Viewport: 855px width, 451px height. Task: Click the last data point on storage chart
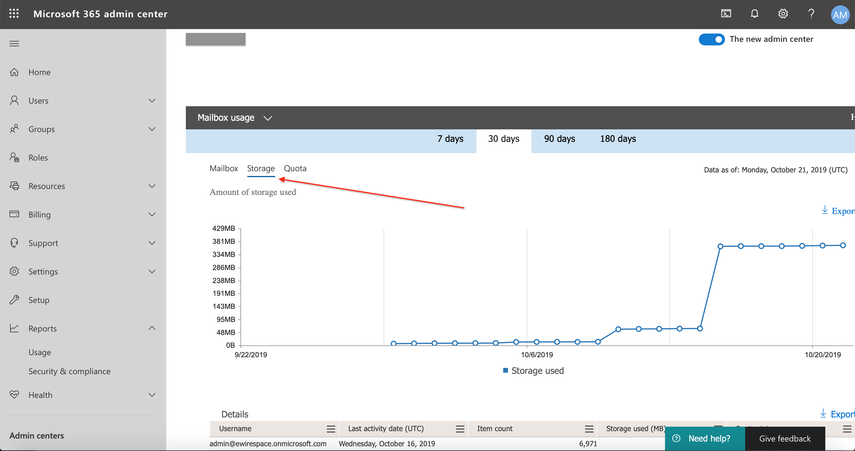pos(843,245)
